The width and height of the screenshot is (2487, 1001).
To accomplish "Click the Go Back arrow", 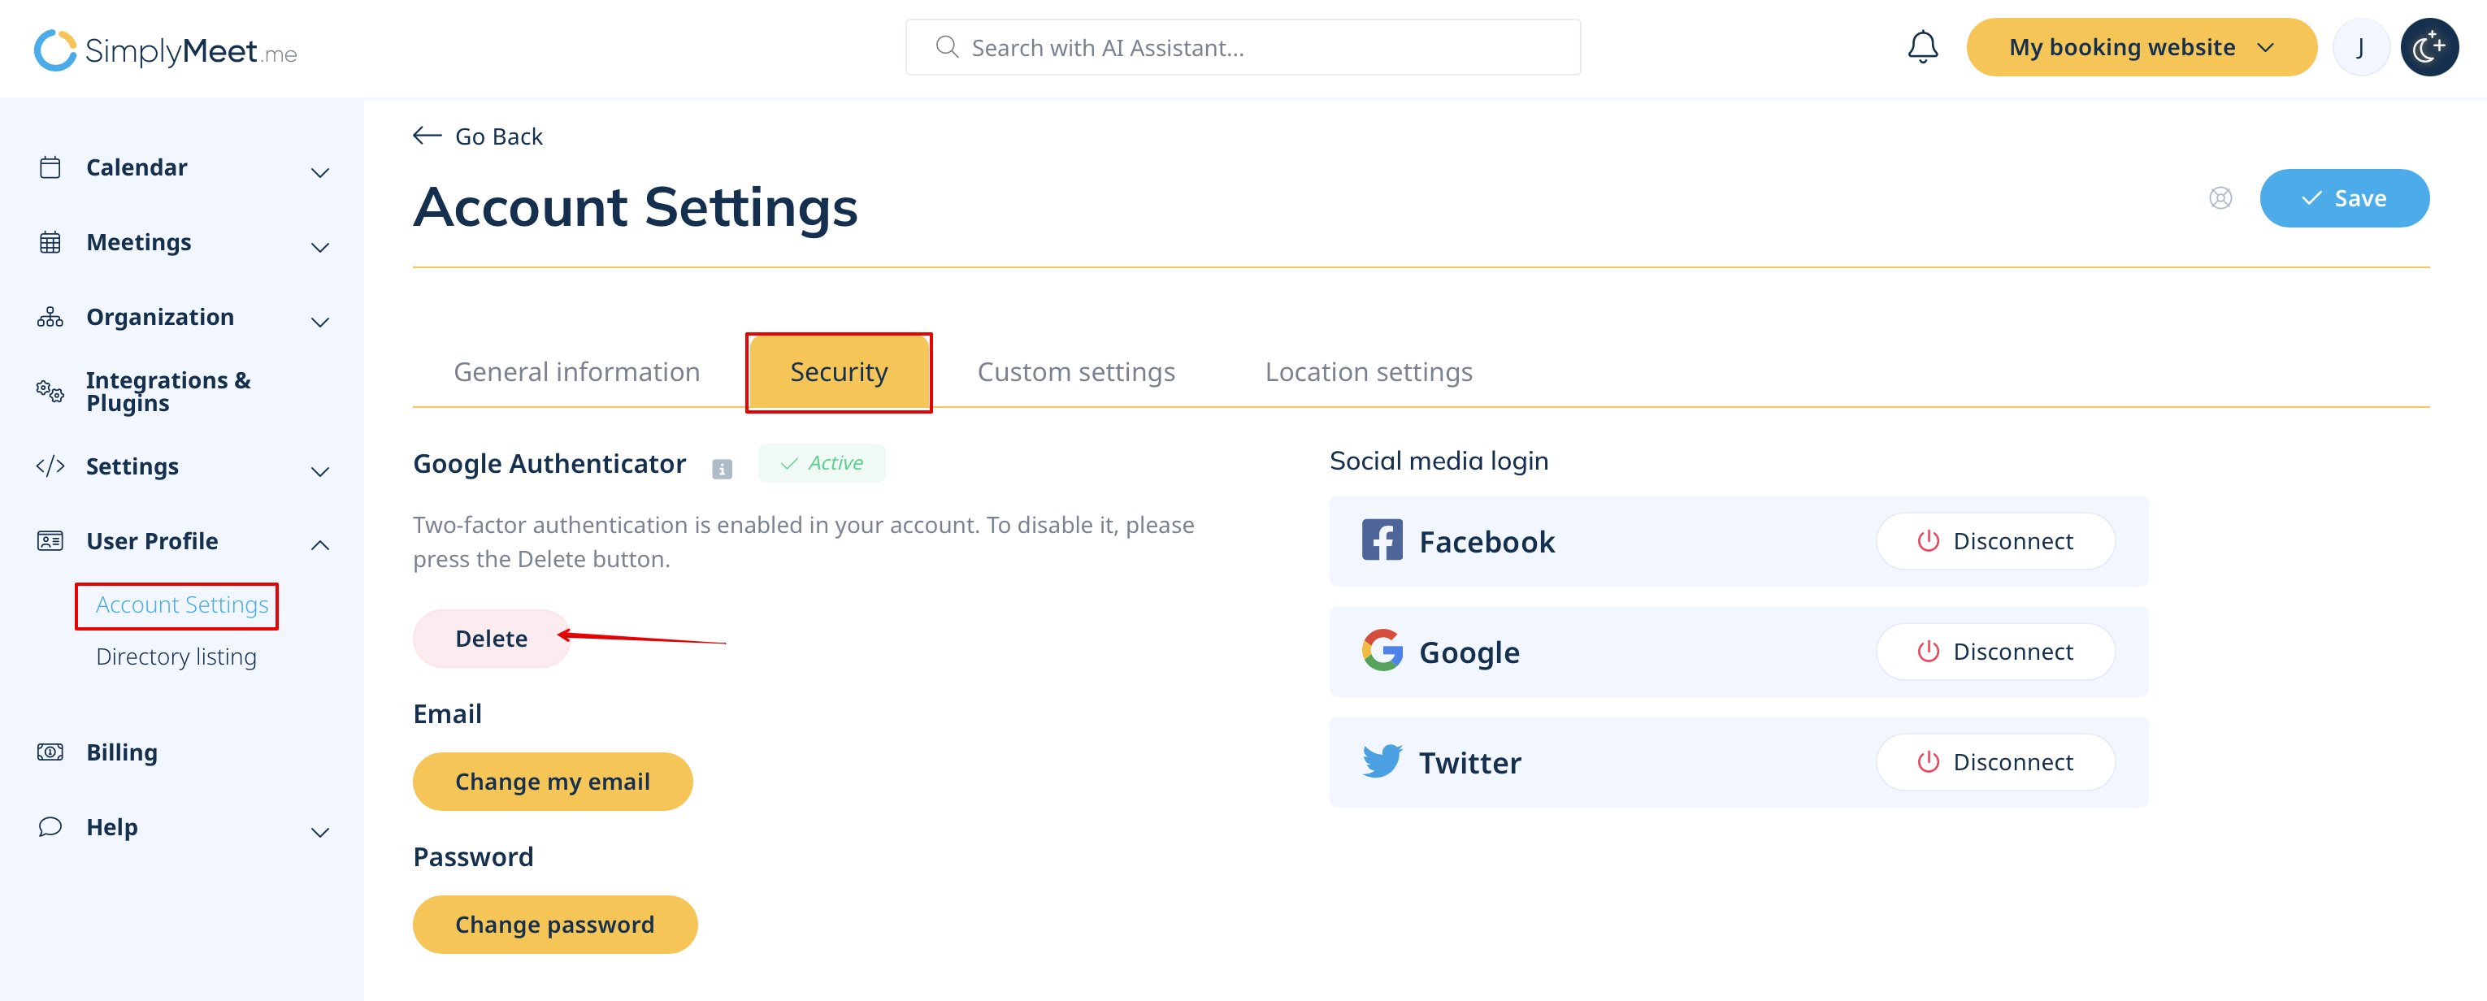I will pos(428,136).
